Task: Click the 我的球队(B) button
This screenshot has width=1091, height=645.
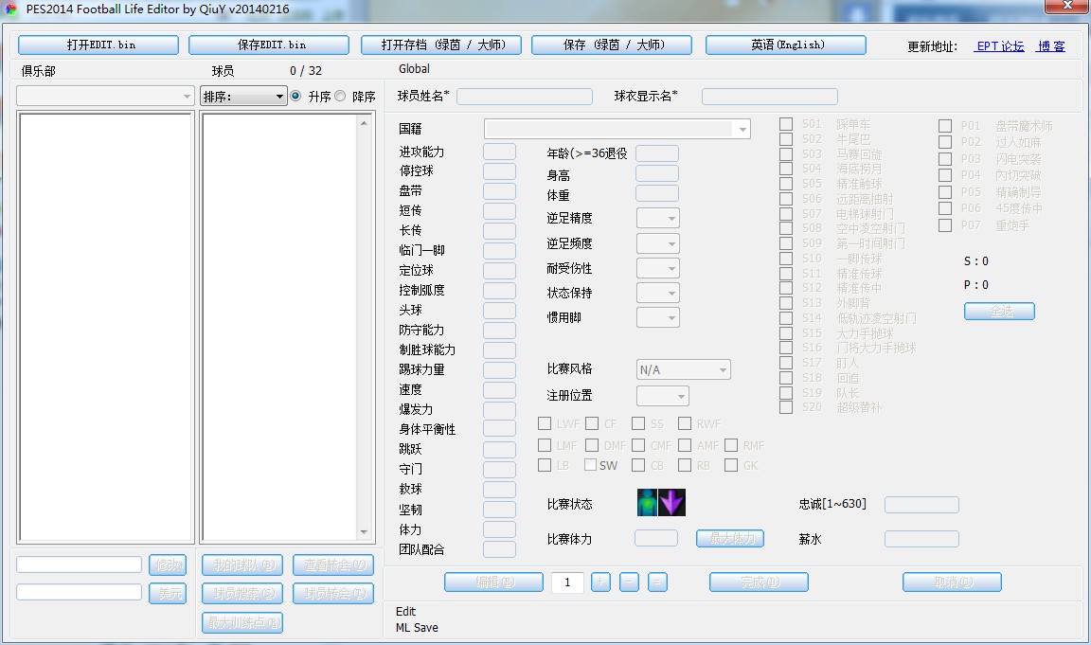Action: click(x=242, y=565)
